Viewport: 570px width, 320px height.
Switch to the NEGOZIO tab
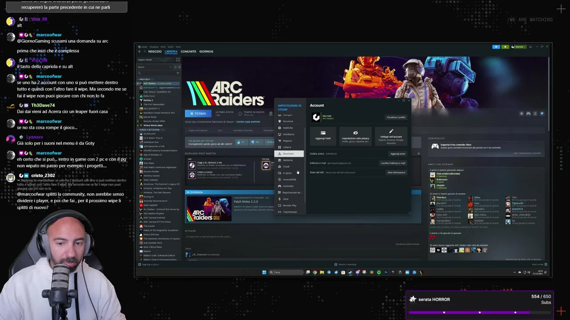coord(155,52)
